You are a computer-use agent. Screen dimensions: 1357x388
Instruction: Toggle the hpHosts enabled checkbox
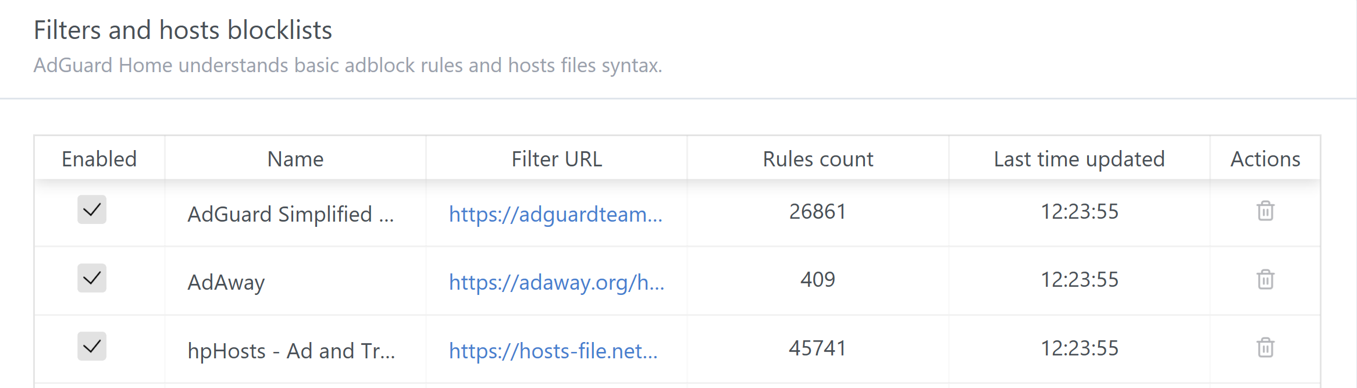click(x=92, y=347)
